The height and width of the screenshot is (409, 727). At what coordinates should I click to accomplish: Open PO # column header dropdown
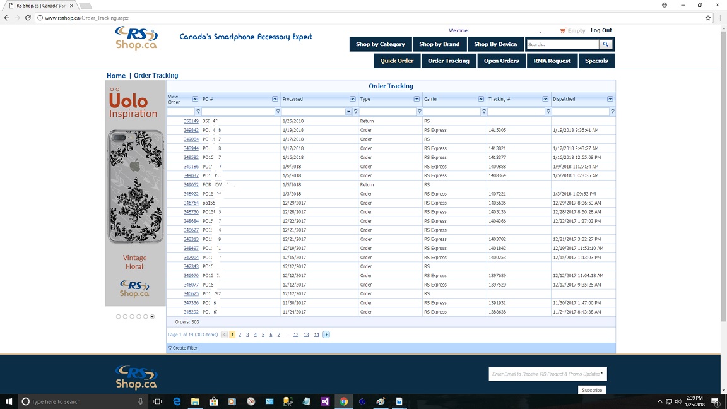[275, 98]
